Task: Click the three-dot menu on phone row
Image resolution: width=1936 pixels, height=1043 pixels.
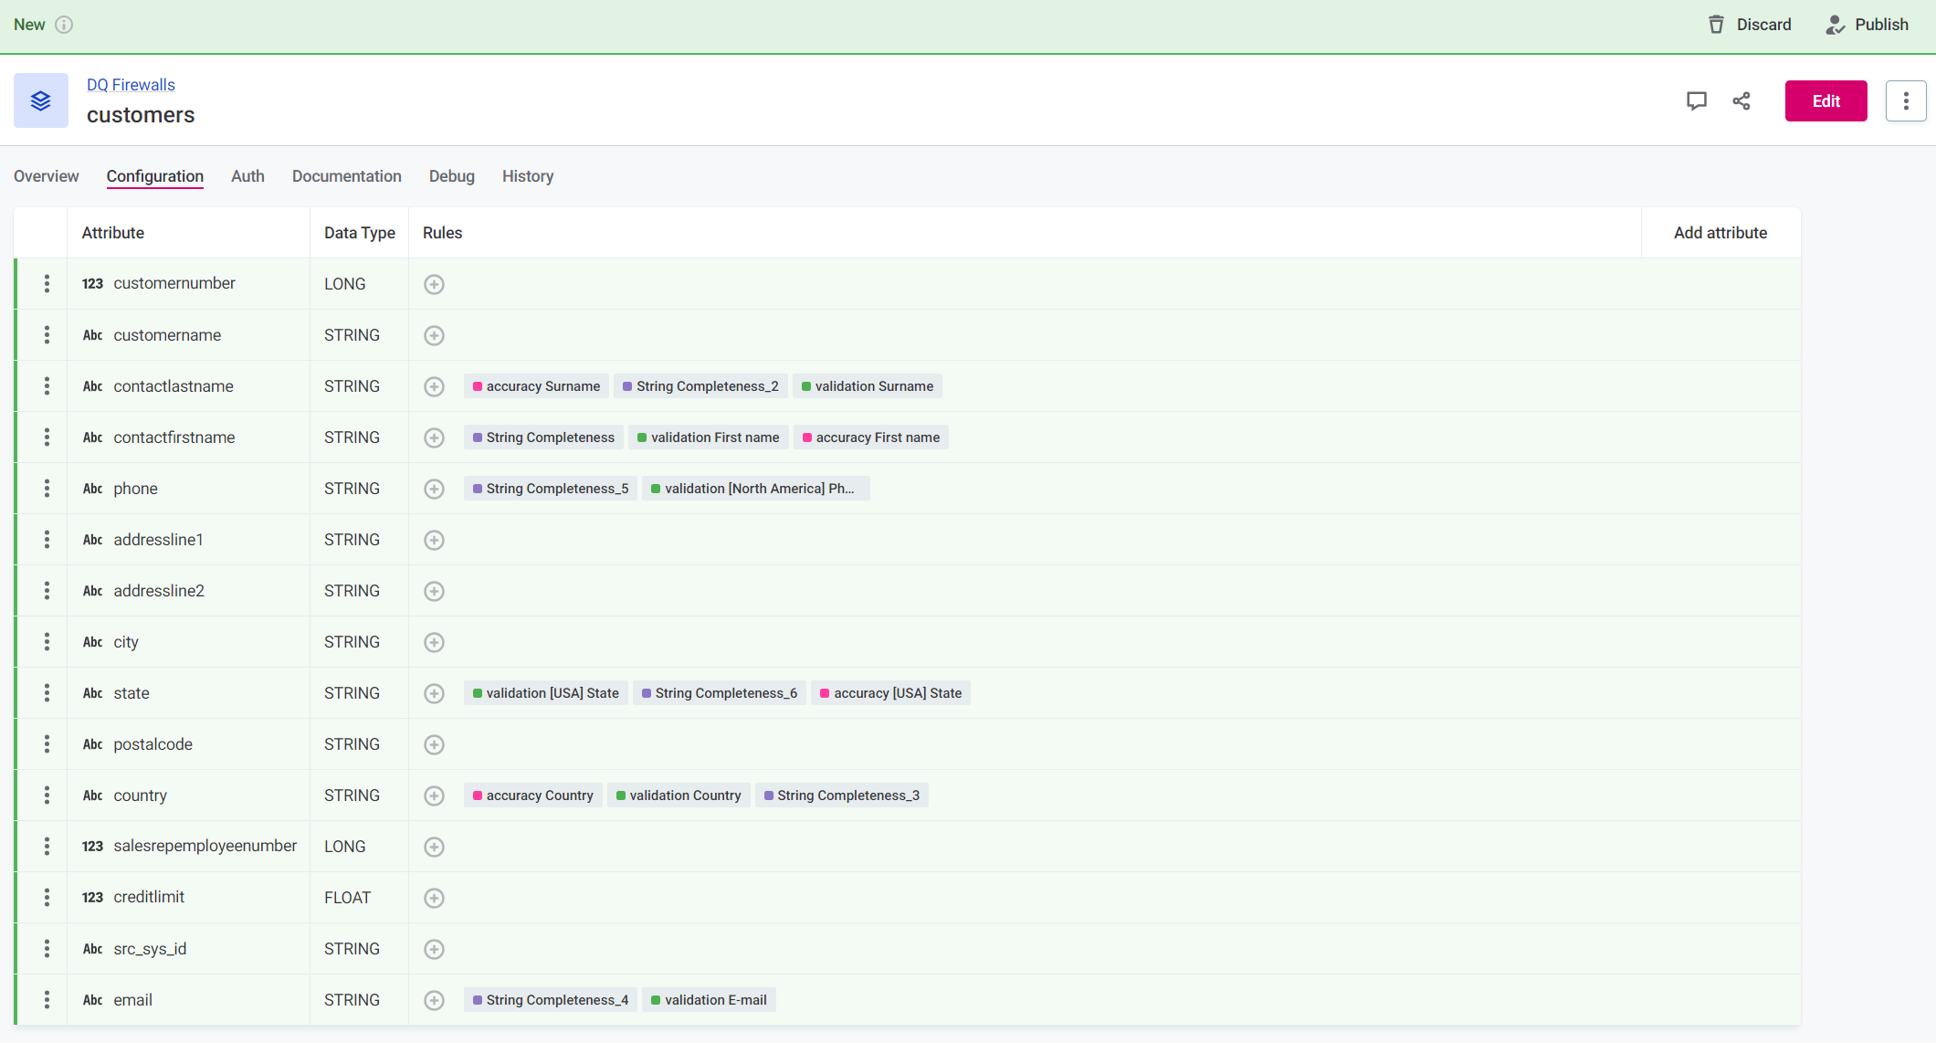Action: tap(47, 488)
